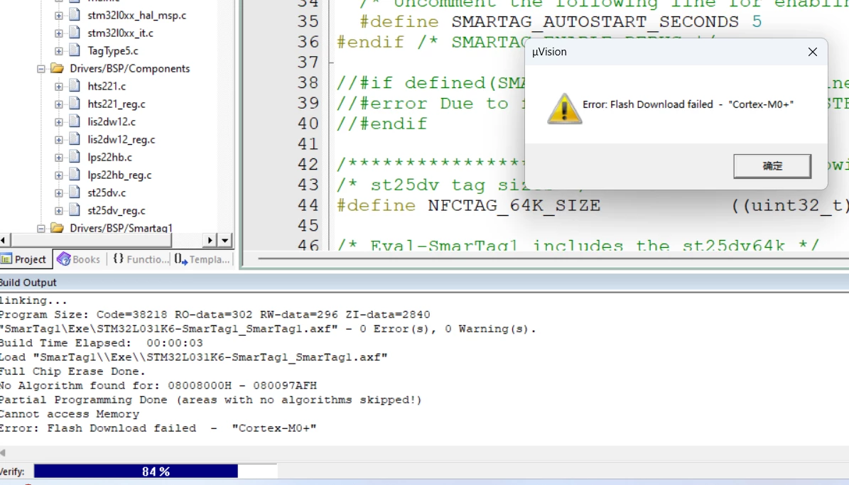Open the project pane tab-list dropdown arrow
The width and height of the screenshot is (849, 485).
click(225, 240)
